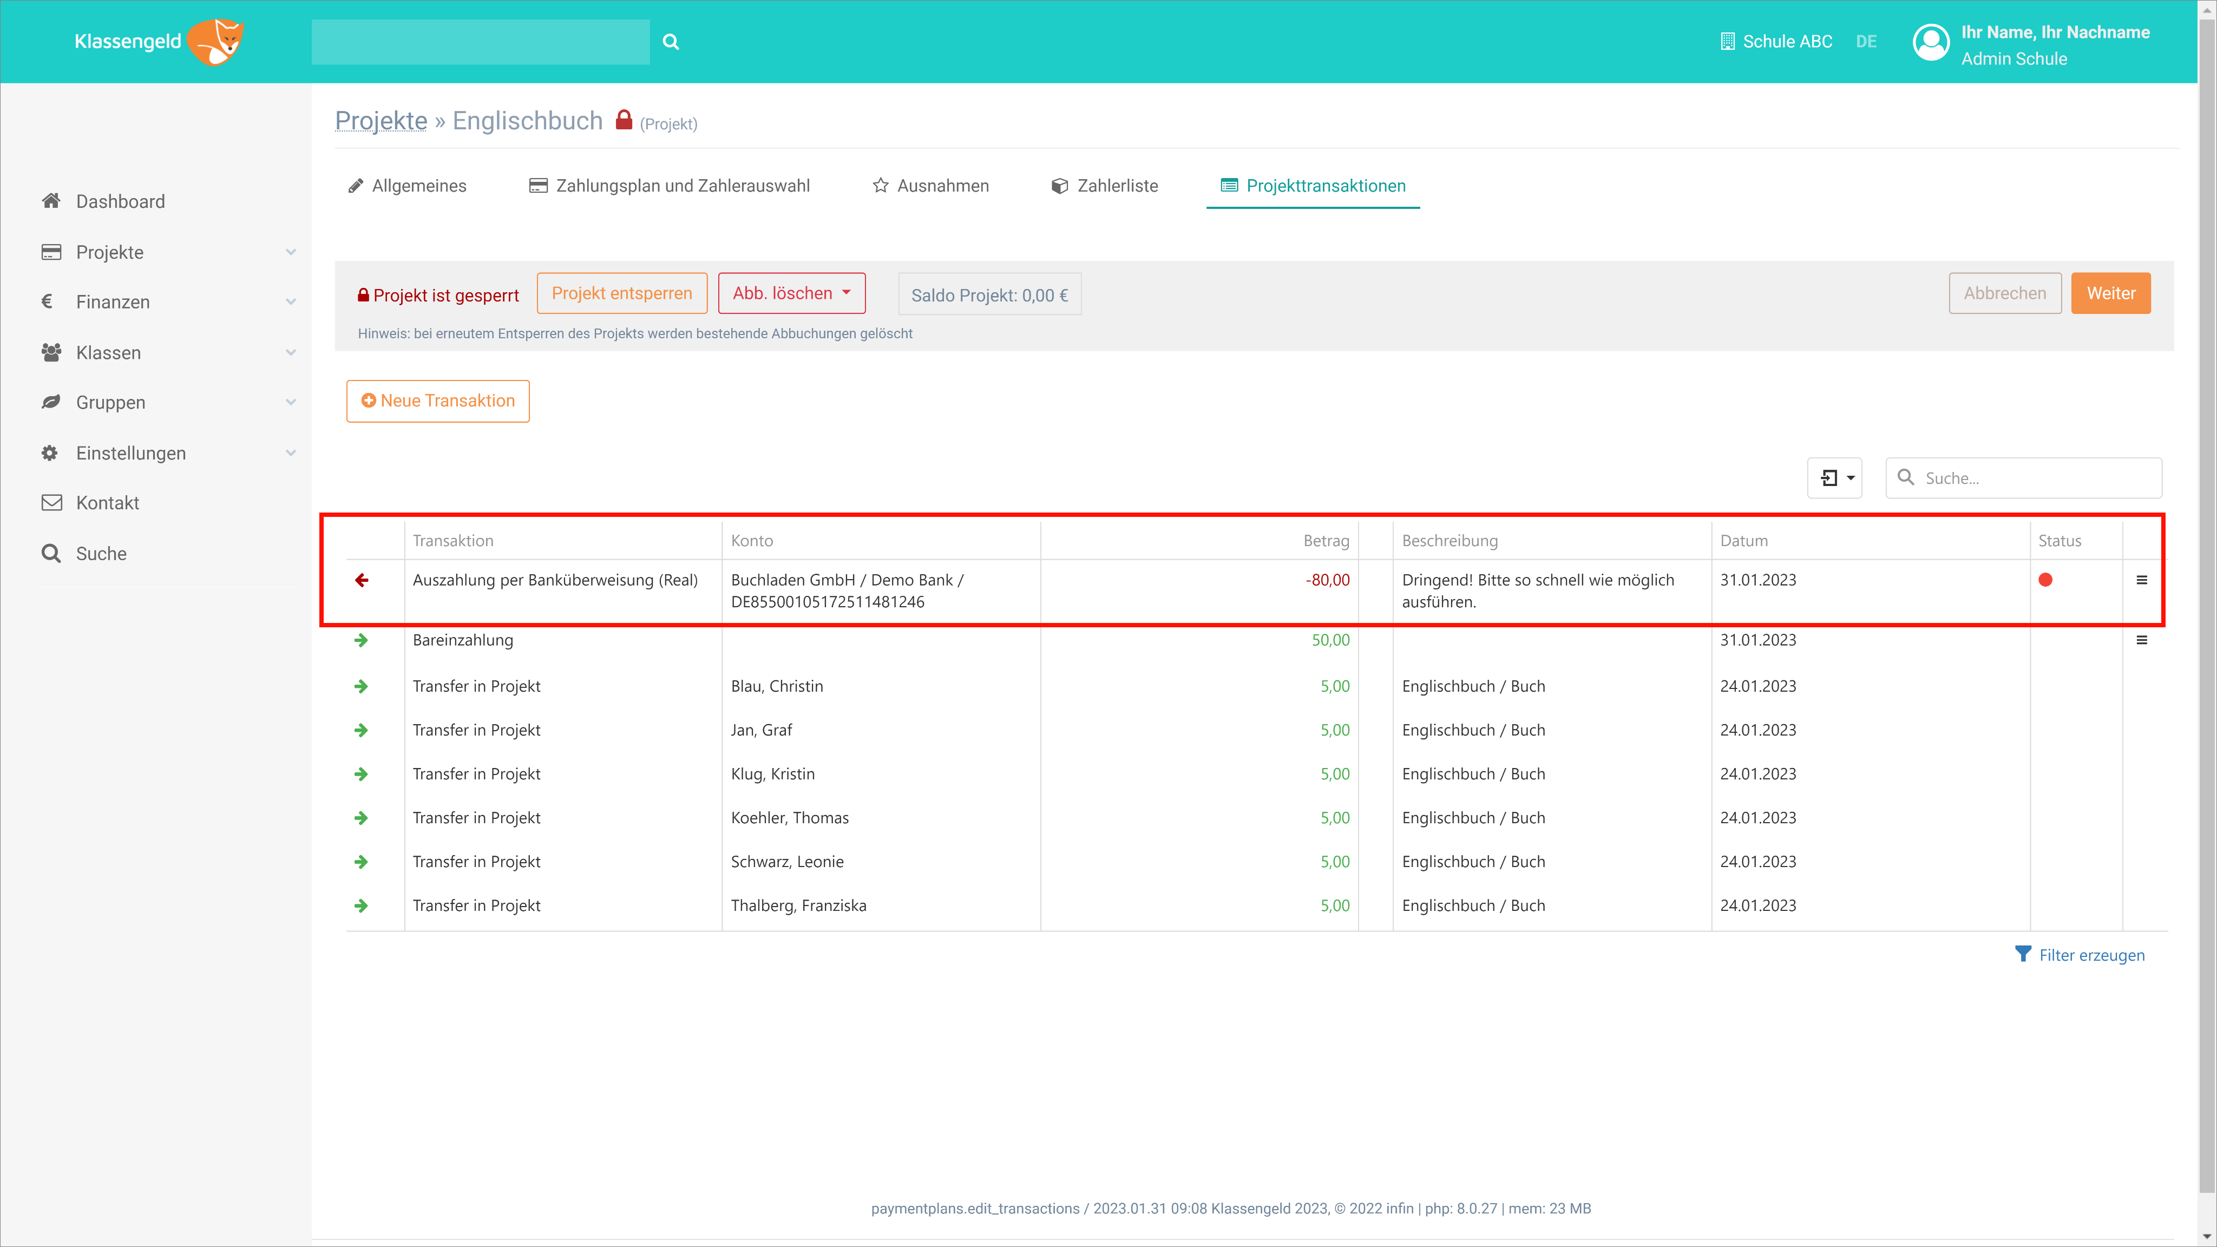
Task: Click the 50,00 Bareinzahlung amount
Action: (x=1330, y=640)
